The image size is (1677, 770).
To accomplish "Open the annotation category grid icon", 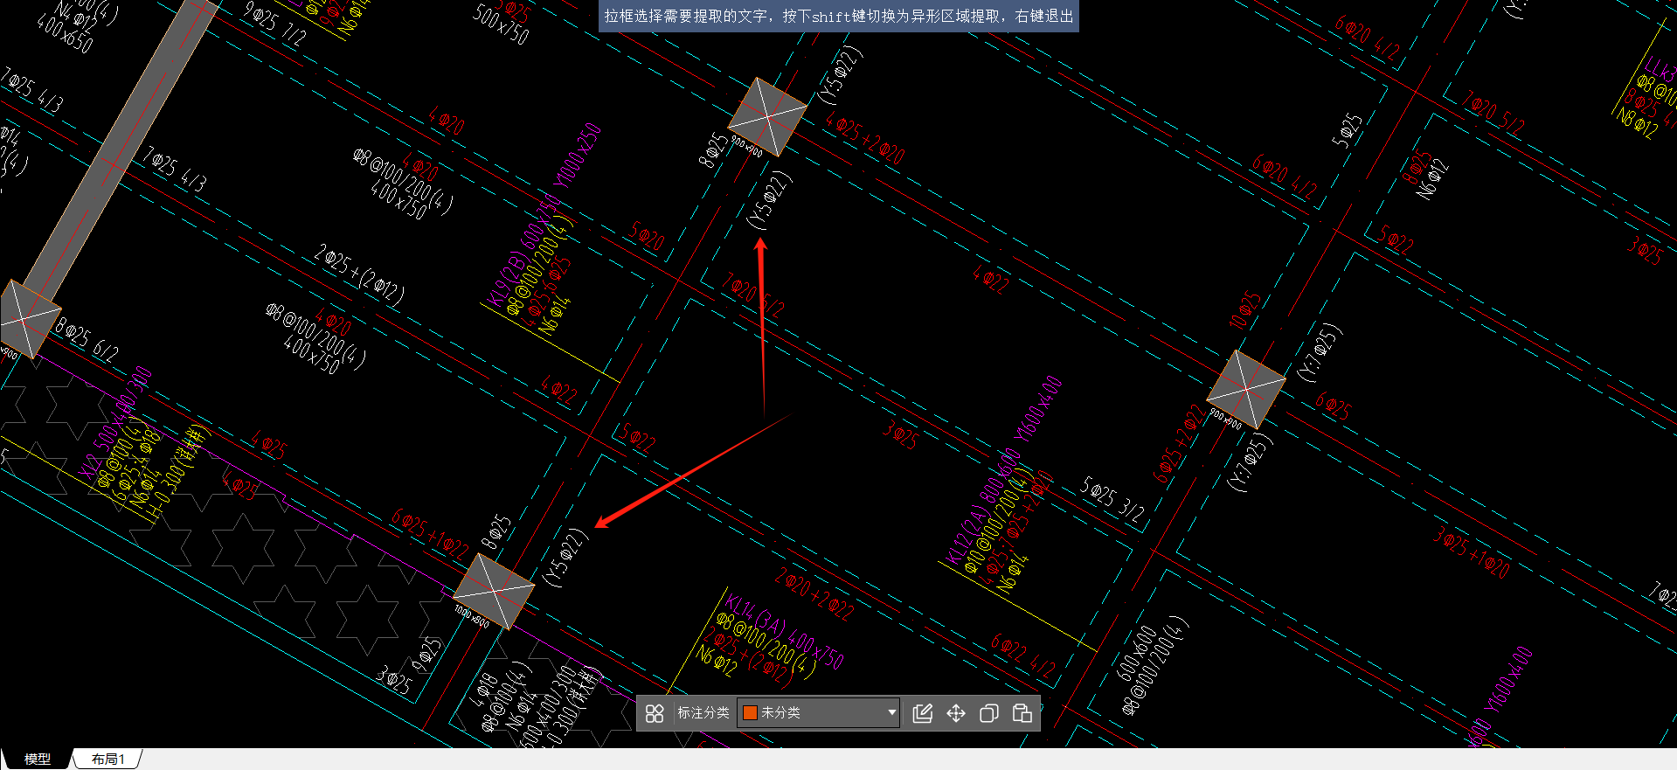I will click(655, 713).
